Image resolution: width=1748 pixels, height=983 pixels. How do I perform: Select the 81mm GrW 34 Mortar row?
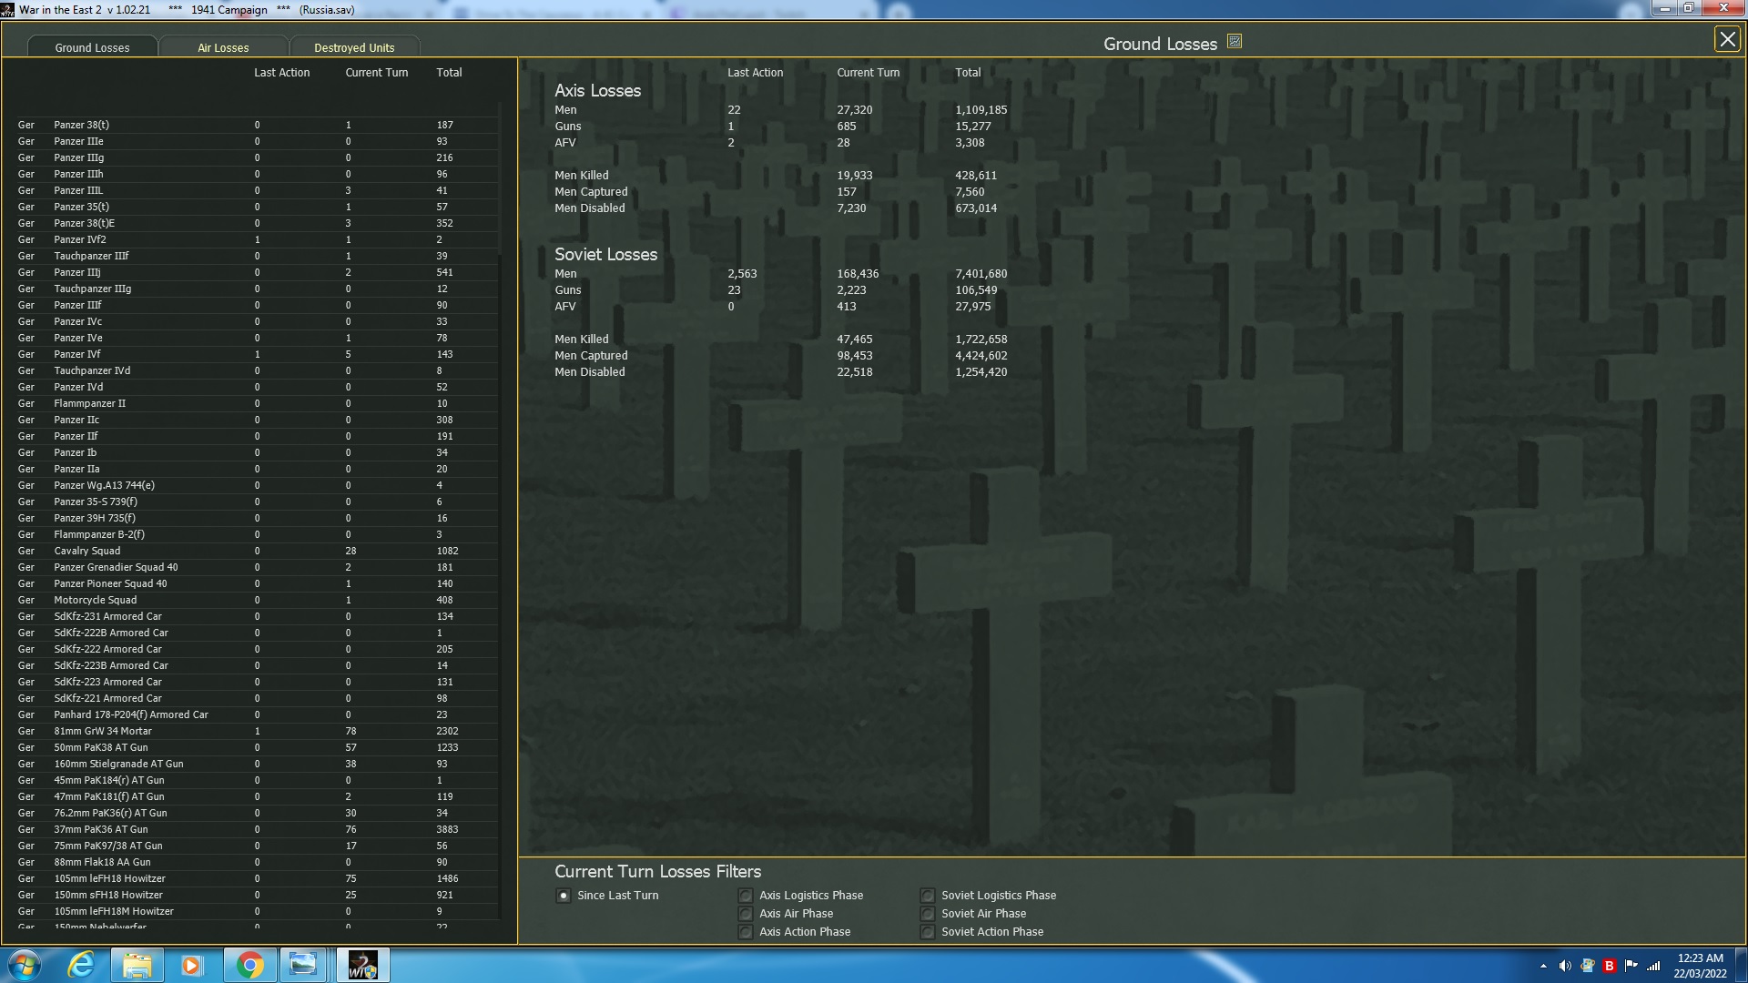pos(257,732)
